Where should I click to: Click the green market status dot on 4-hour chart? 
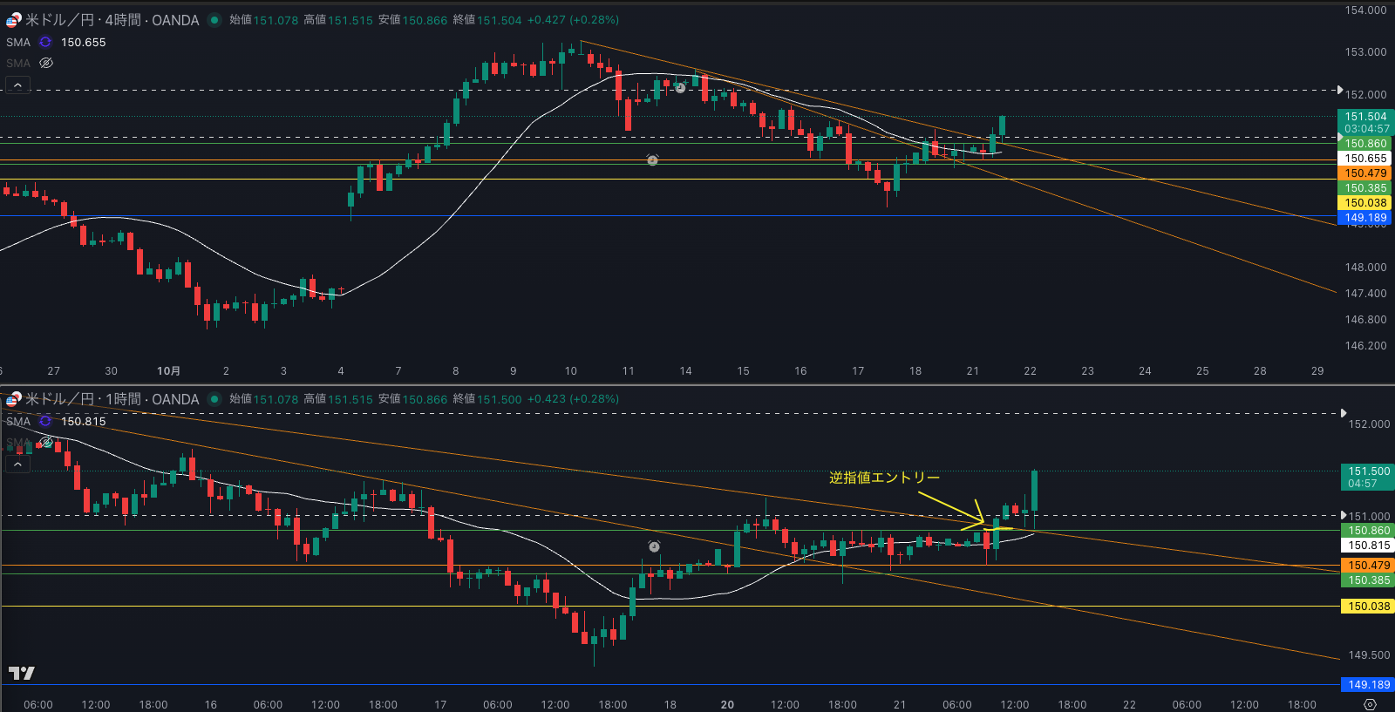[x=214, y=19]
